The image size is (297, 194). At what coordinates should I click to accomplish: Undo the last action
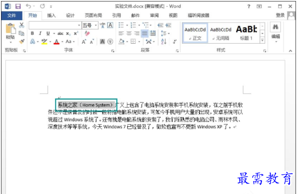pos(29,6)
